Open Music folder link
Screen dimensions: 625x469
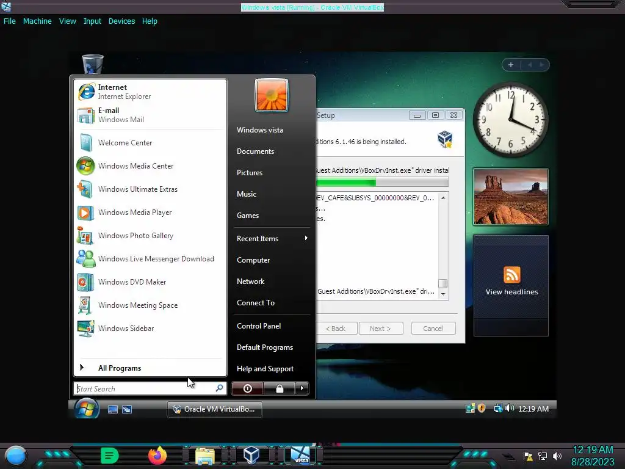(x=247, y=194)
